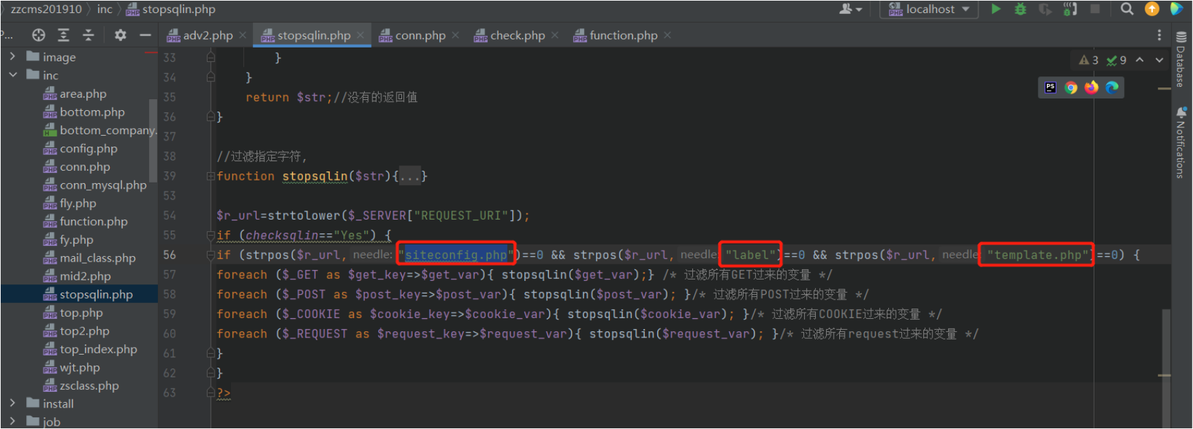Viewport: 1193px width, 429px height.
Task: Expand the install folder
Action: (12, 403)
